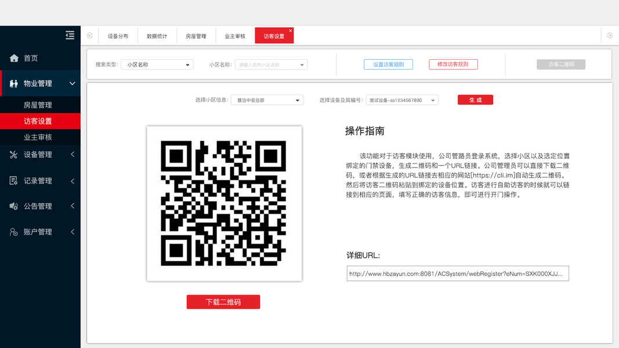The height and width of the screenshot is (348, 619).
Task: Switch to the 业主审核 tab
Action: [236, 36]
